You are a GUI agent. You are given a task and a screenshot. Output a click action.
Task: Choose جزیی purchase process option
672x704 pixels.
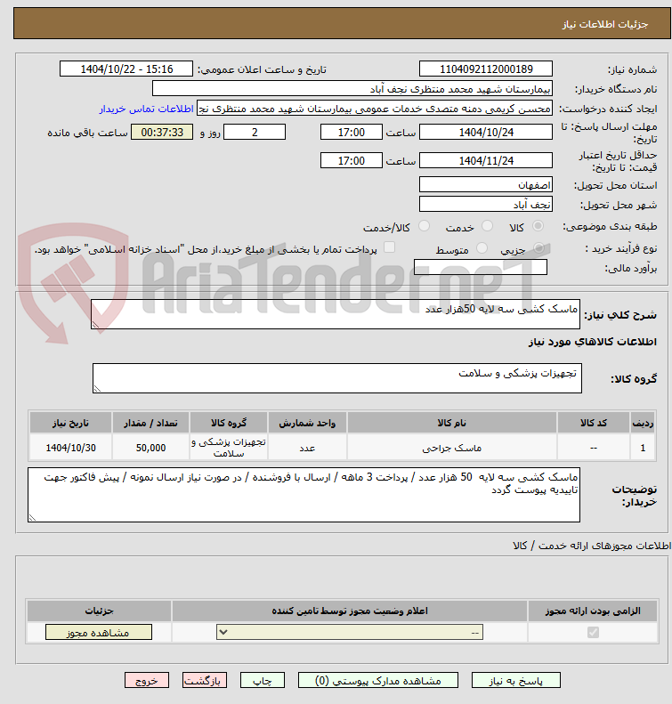click(538, 247)
